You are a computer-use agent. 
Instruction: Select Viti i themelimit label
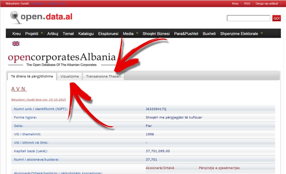[x=28, y=134]
